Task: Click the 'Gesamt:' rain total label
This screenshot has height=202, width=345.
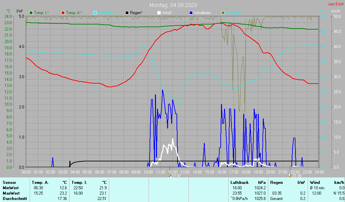Action: [x=277, y=199]
